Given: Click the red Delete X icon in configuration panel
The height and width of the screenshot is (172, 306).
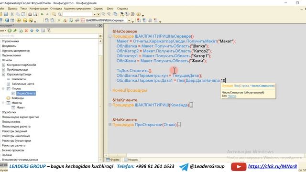Looking at the screenshot, I should 26,31.
